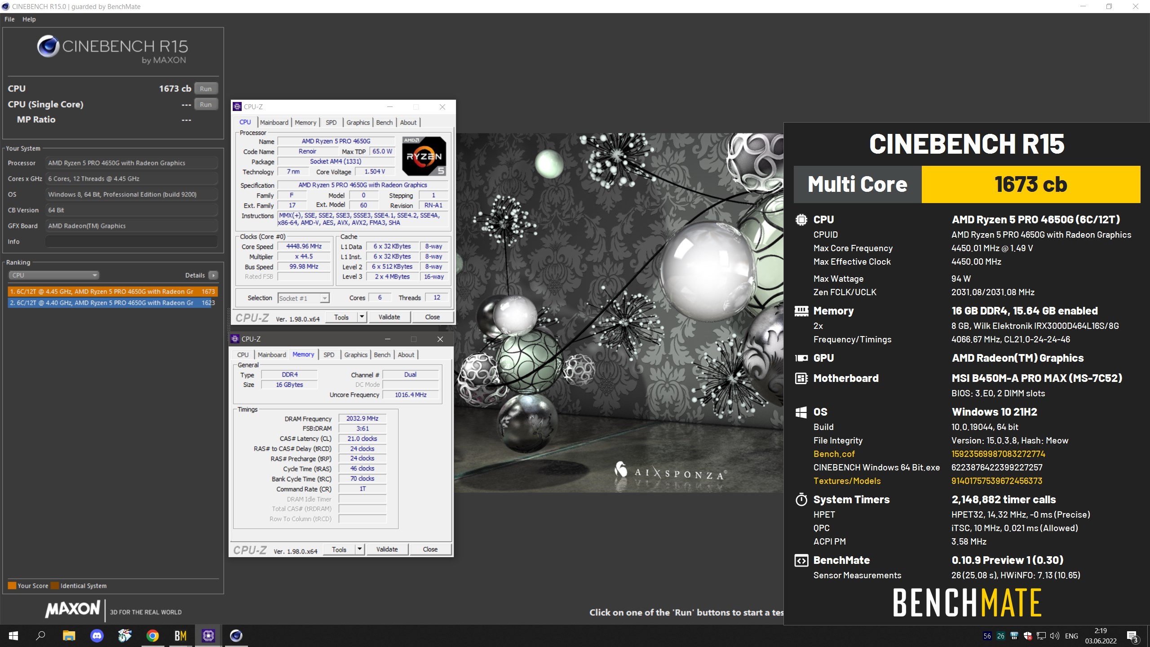Run the CPU (Single Core) test
The height and width of the screenshot is (647, 1150).
[206, 104]
